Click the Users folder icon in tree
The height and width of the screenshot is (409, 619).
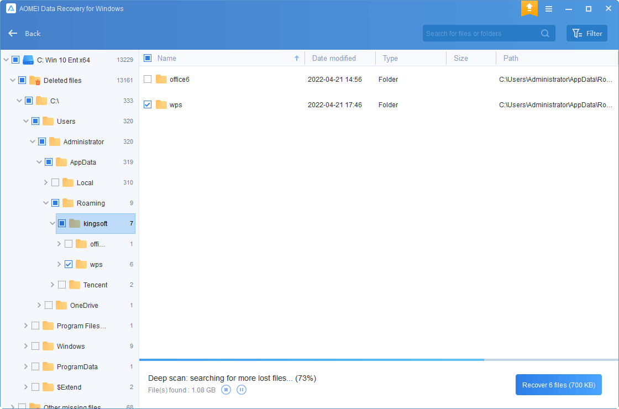click(x=48, y=121)
